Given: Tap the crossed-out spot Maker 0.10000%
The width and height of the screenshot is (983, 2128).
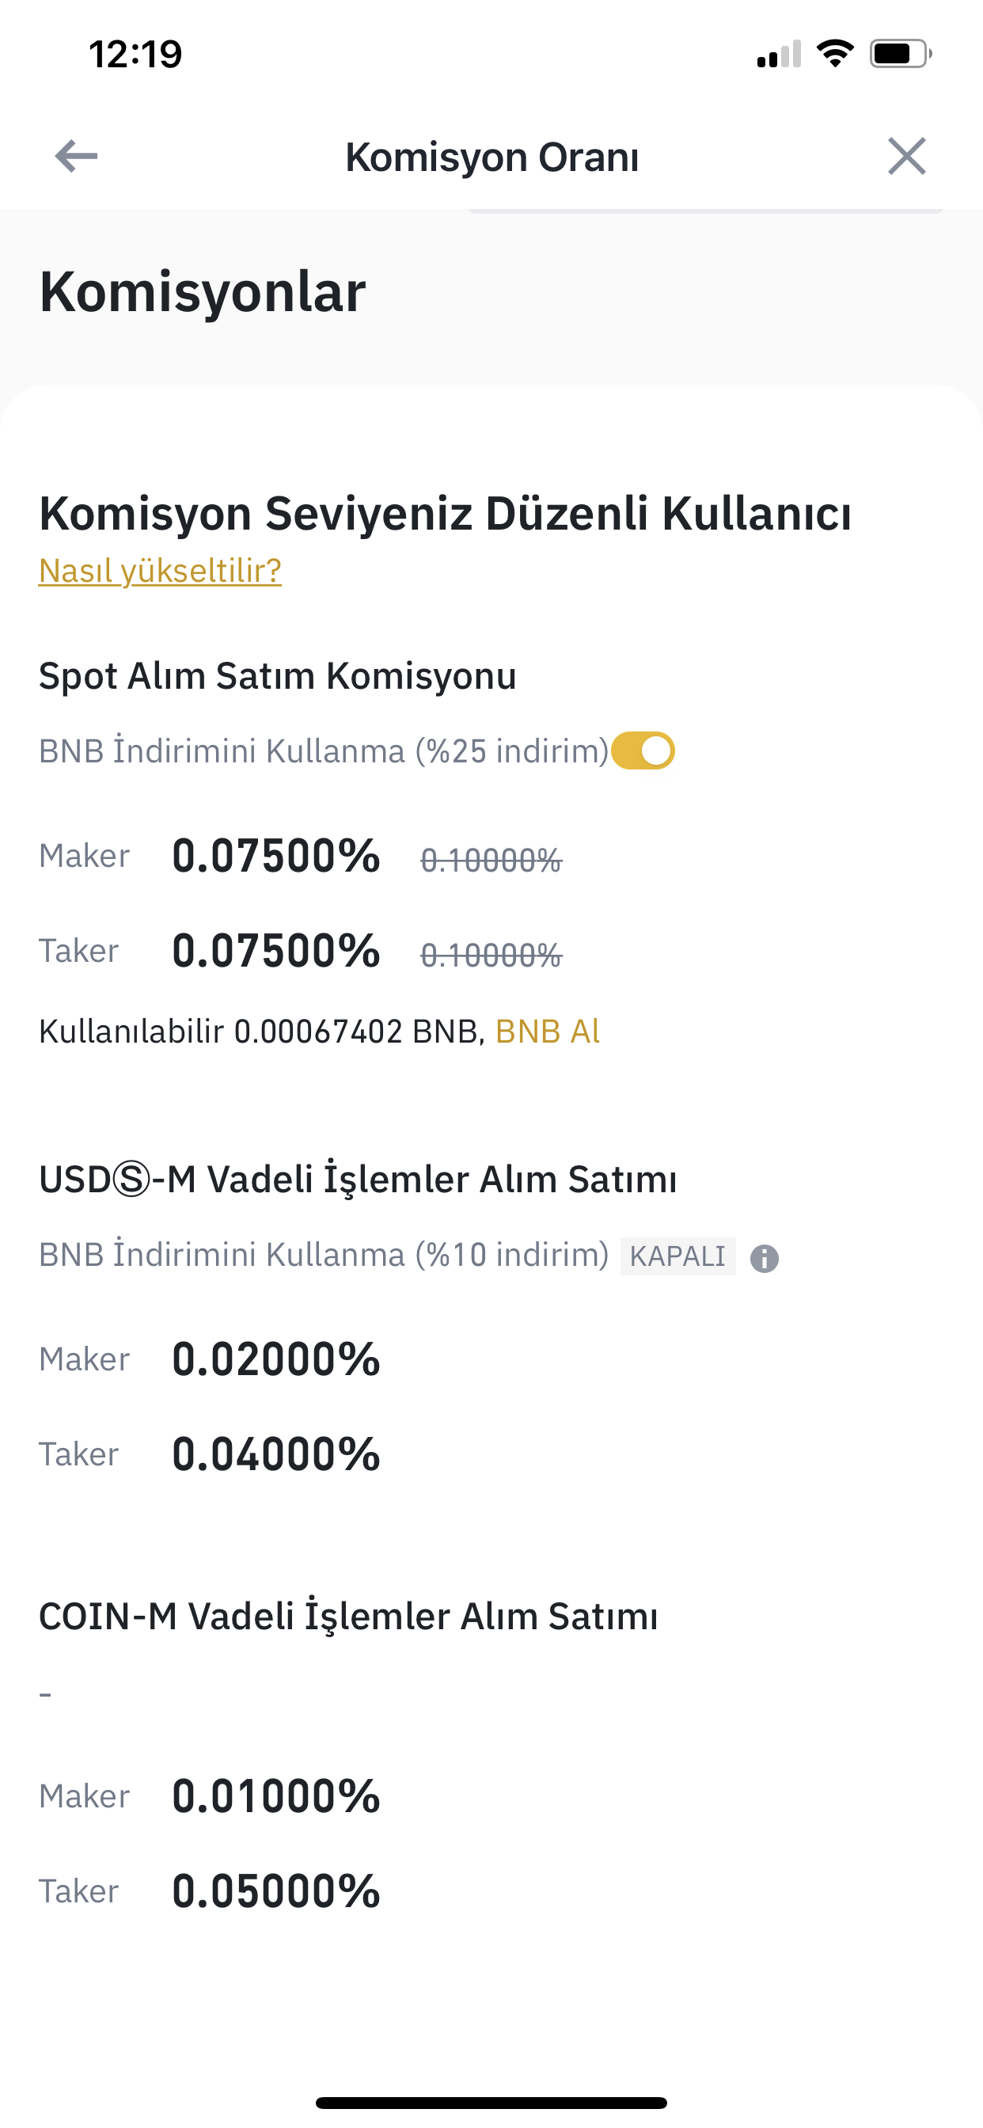Looking at the screenshot, I should [491, 860].
